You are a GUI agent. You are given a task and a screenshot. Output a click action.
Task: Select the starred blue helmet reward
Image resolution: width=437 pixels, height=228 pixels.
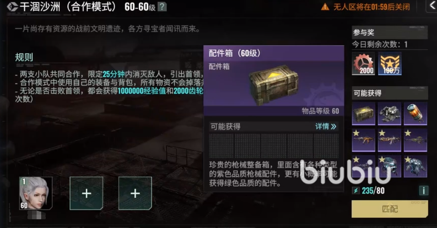click(x=389, y=166)
